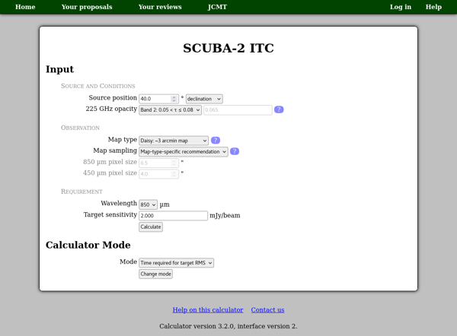The height and width of the screenshot is (336, 457).
Task: Click the Source position value field
Action: (x=158, y=99)
